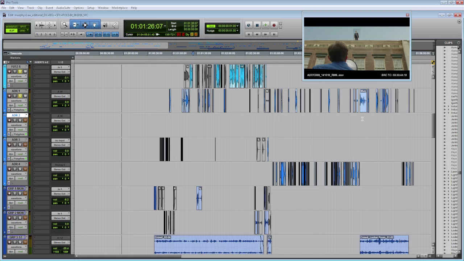Click the transport Play button

[x=265, y=25]
